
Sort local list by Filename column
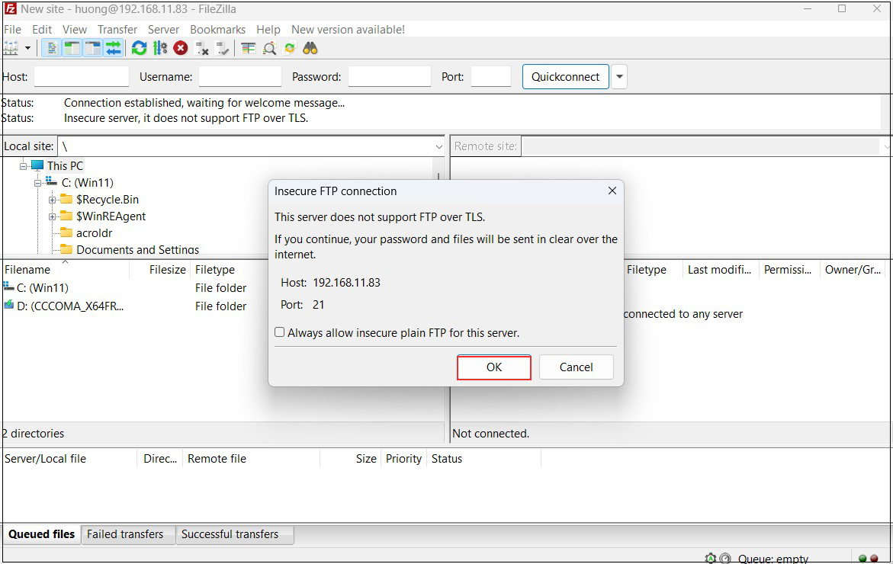pos(66,270)
